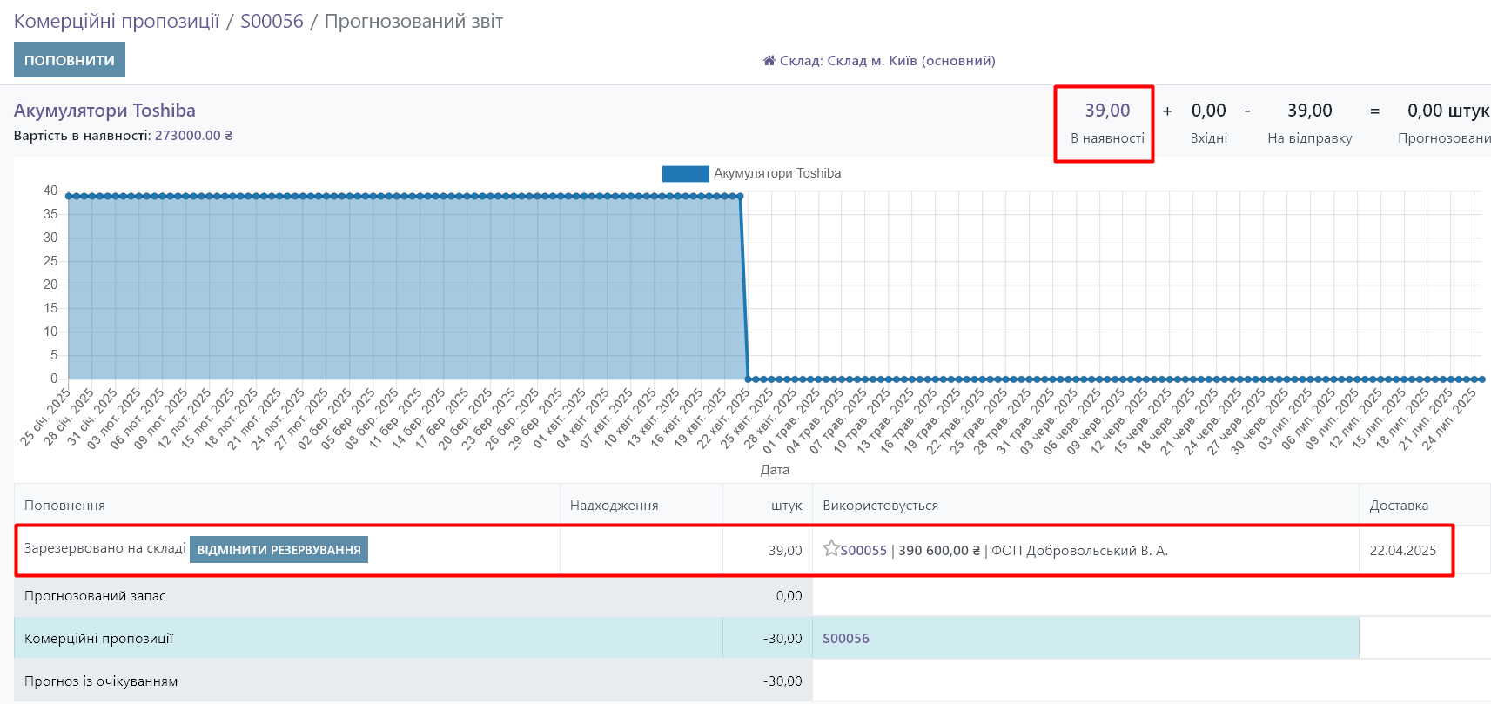Click the stock value 273000.00 ₴

click(193, 136)
